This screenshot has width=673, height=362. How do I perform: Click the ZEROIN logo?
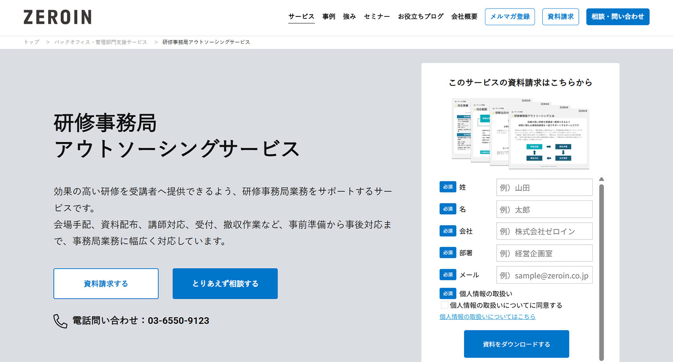58,17
